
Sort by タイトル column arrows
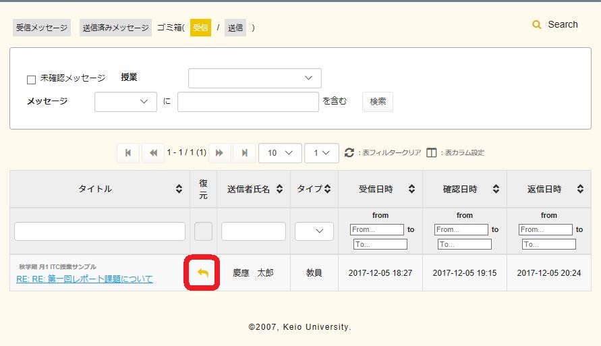179,190
